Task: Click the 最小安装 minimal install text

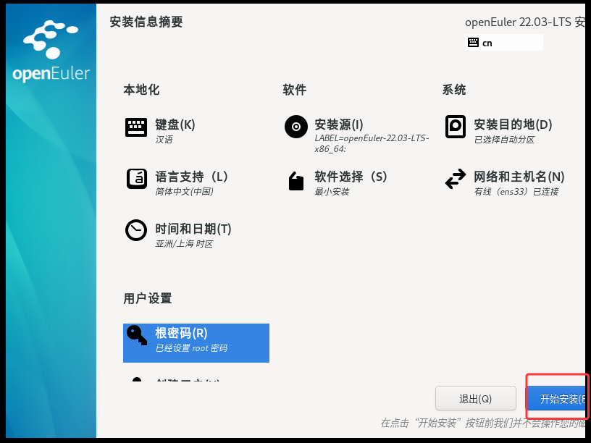Action: click(x=332, y=192)
